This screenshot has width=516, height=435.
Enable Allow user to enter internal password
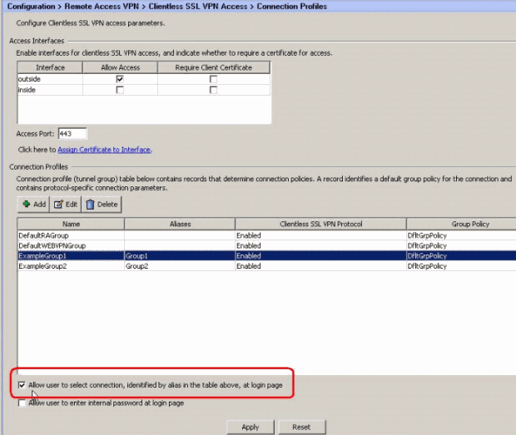22,403
